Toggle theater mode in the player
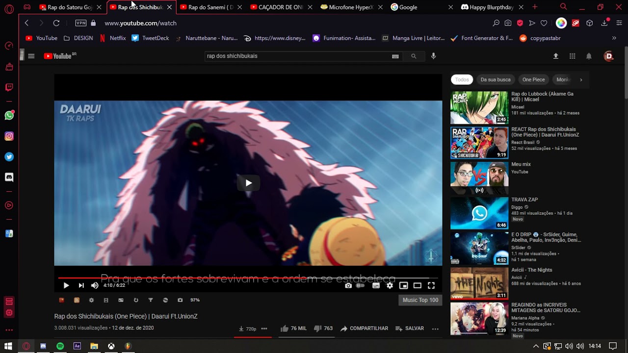Viewport: 628px width, 353px height. point(418,285)
